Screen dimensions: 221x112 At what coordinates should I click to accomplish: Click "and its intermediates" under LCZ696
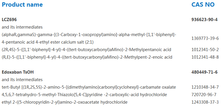point(22,27)
